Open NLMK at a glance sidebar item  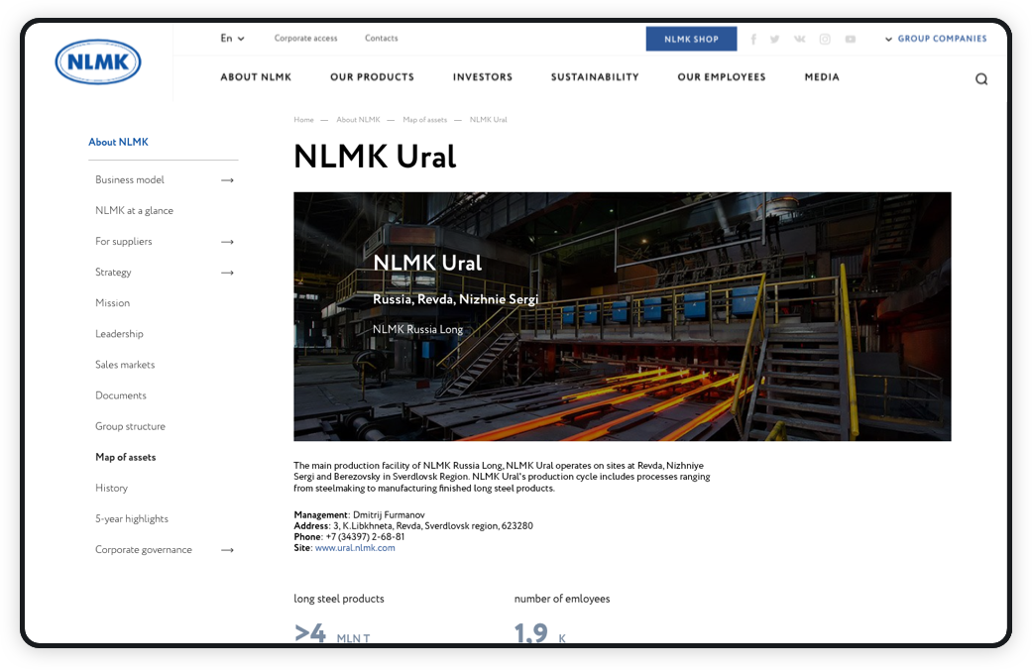coord(134,210)
